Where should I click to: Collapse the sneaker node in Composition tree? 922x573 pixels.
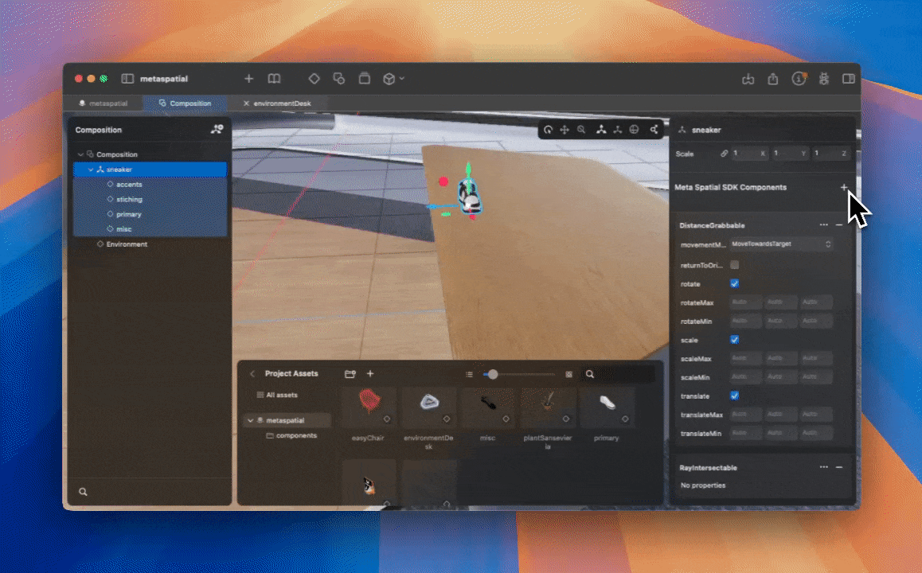point(91,169)
